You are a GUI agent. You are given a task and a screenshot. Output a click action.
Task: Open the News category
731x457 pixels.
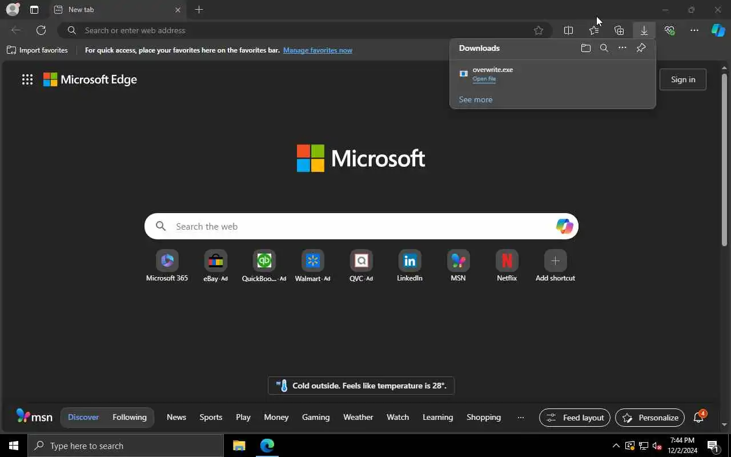click(x=176, y=417)
